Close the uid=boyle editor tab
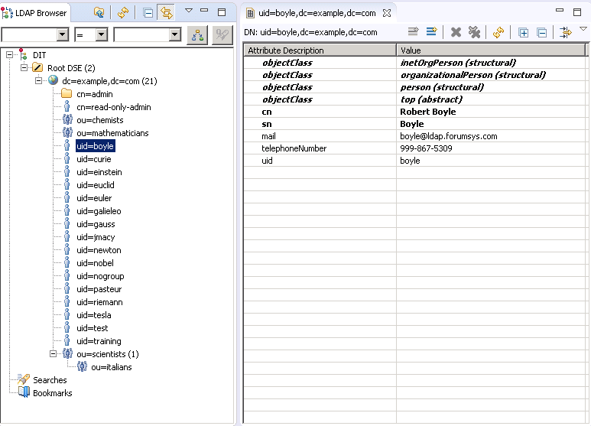Image resolution: width=591 pixels, height=426 pixels. coord(386,13)
